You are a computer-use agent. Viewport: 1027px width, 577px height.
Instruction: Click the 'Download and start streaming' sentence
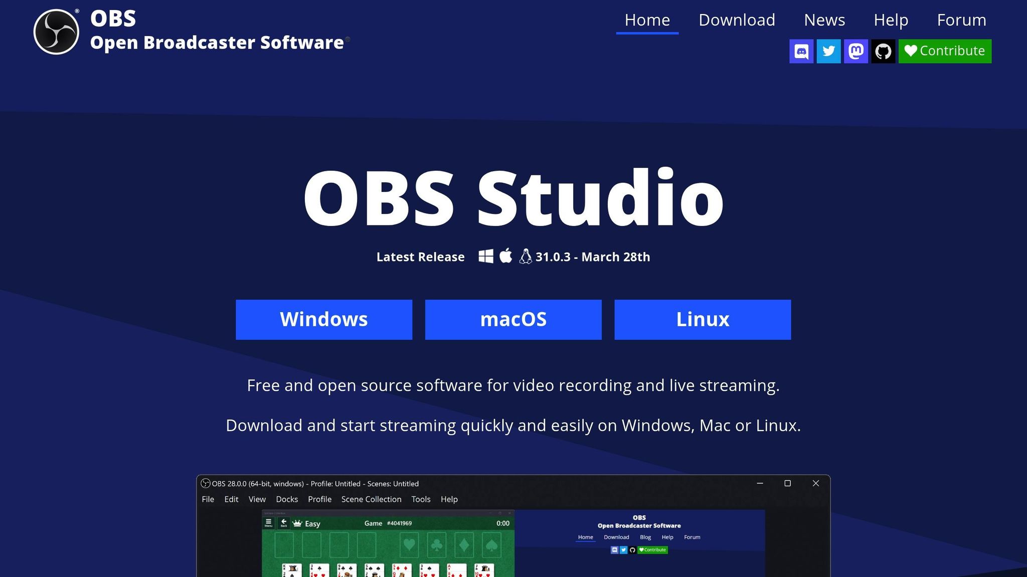coord(513,425)
